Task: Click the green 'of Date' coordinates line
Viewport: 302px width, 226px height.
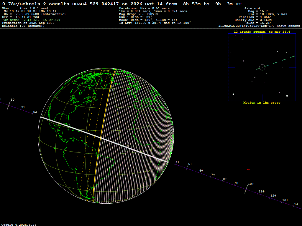Action: 31,20
